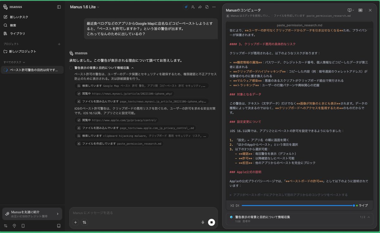
Task: Click the lightbulb icon at sidebar bottom
Action: pos(14,226)
